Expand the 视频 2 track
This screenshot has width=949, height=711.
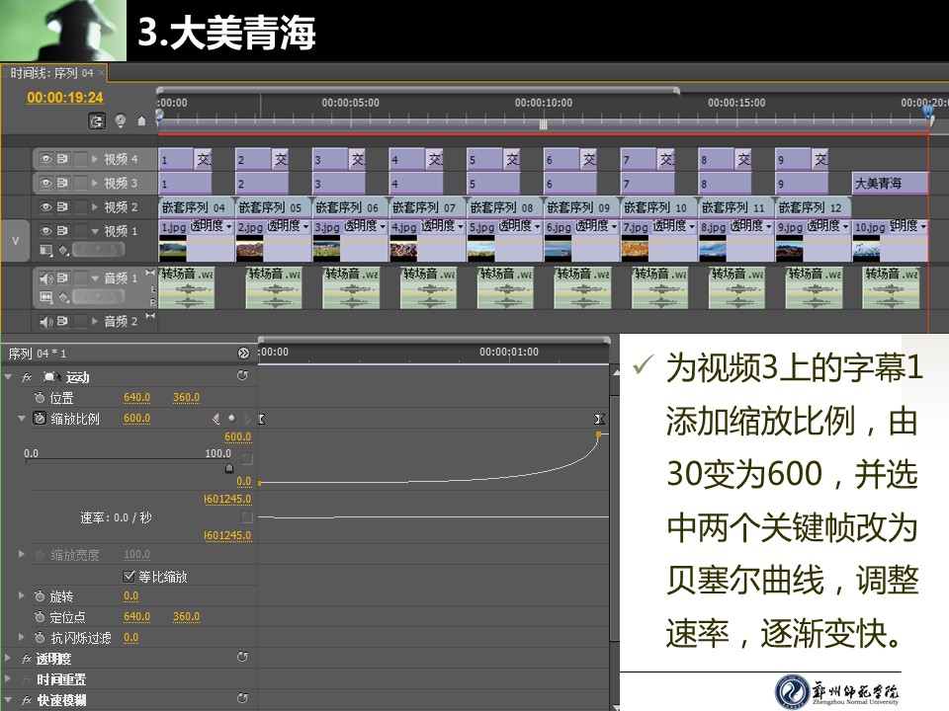coord(95,206)
